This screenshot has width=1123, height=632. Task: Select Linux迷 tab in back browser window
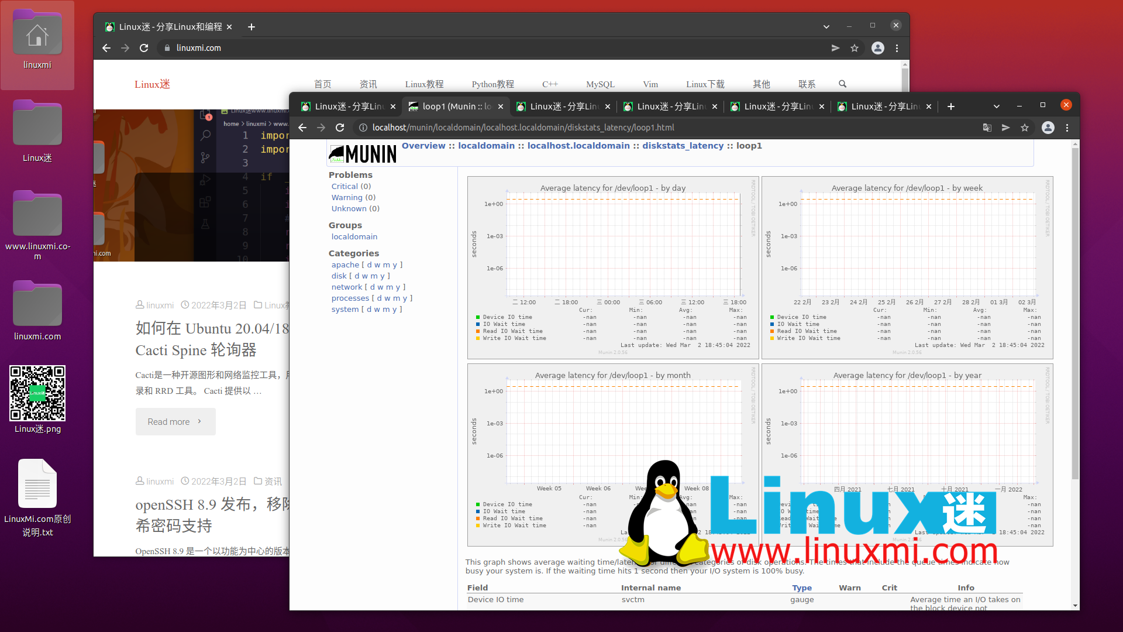(x=168, y=27)
